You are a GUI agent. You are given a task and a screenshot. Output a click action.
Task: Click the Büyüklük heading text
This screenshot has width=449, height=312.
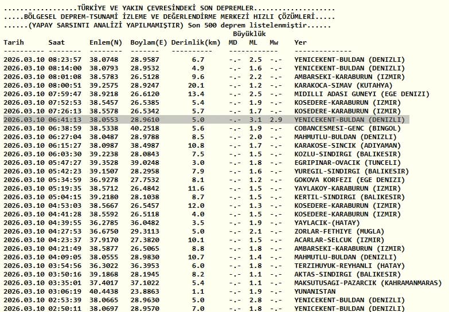[249, 34]
